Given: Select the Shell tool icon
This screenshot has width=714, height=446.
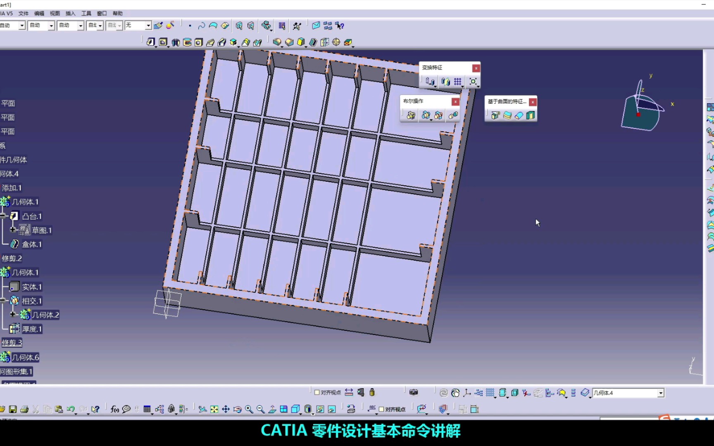Looking at the screenshot, I should [x=313, y=42].
